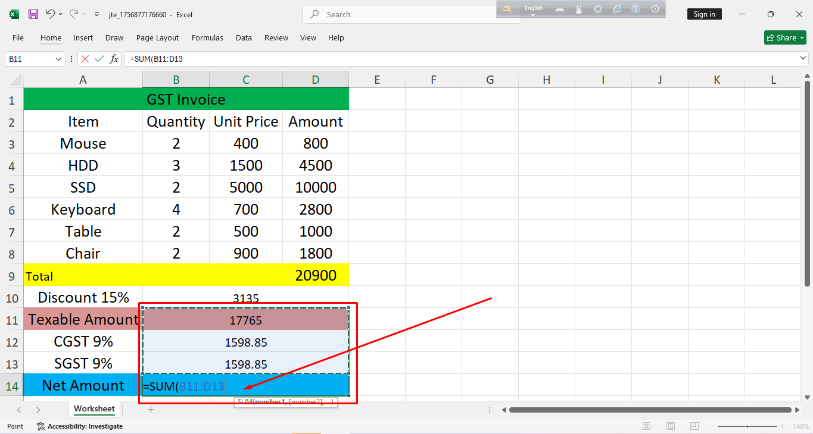
Task: Click the Save icon in title bar
Action: pyautogui.click(x=33, y=14)
